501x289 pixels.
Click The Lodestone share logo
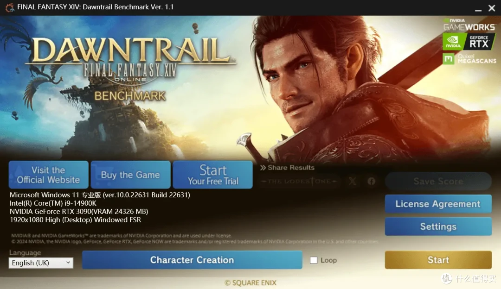pos(299,181)
